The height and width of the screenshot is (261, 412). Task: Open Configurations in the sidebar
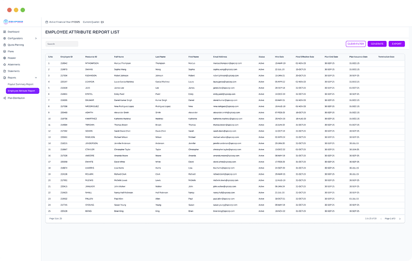click(x=15, y=38)
